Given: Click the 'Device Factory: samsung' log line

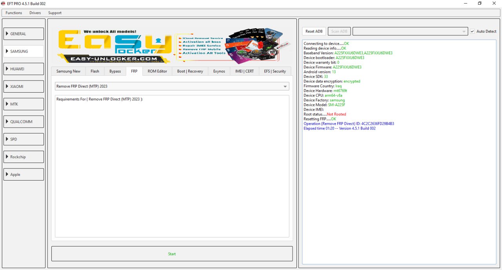Looking at the screenshot, I should pyautogui.click(x=324, y=100).
